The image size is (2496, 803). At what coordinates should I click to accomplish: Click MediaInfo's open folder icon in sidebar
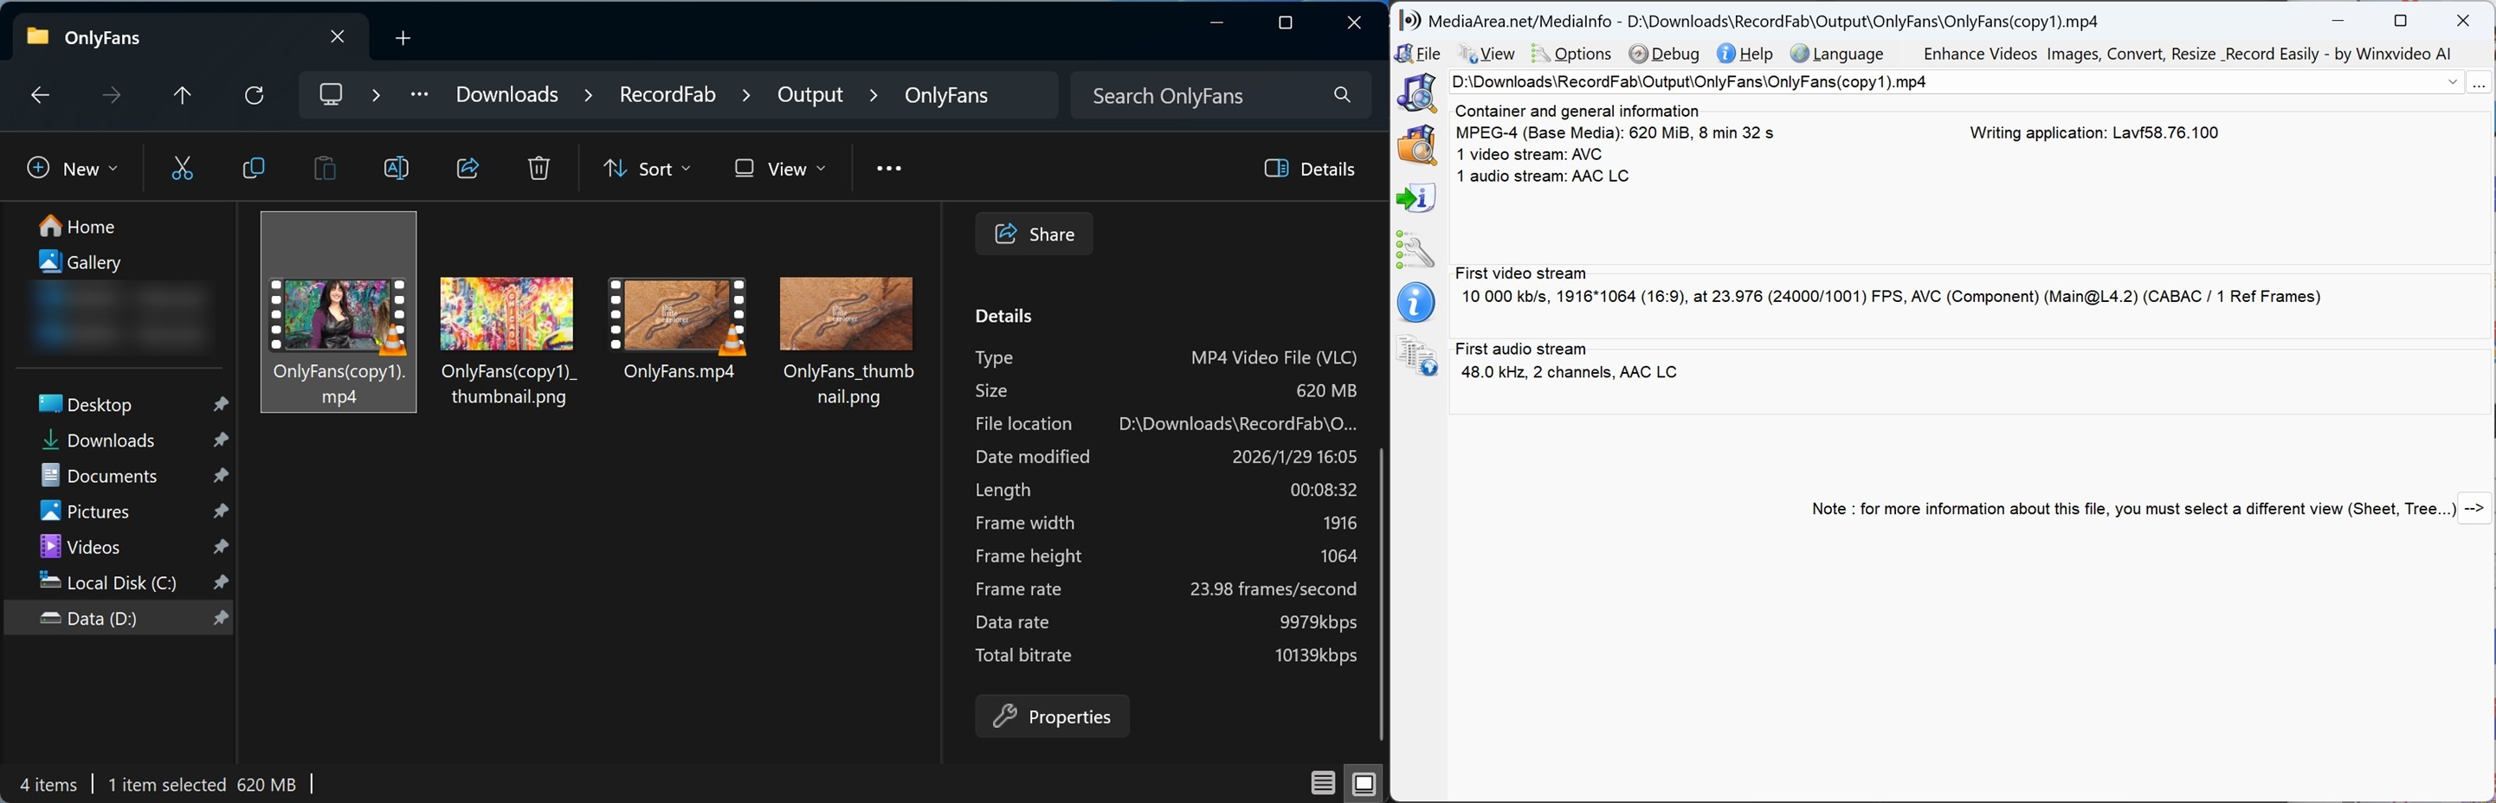tap(1417, 146)
